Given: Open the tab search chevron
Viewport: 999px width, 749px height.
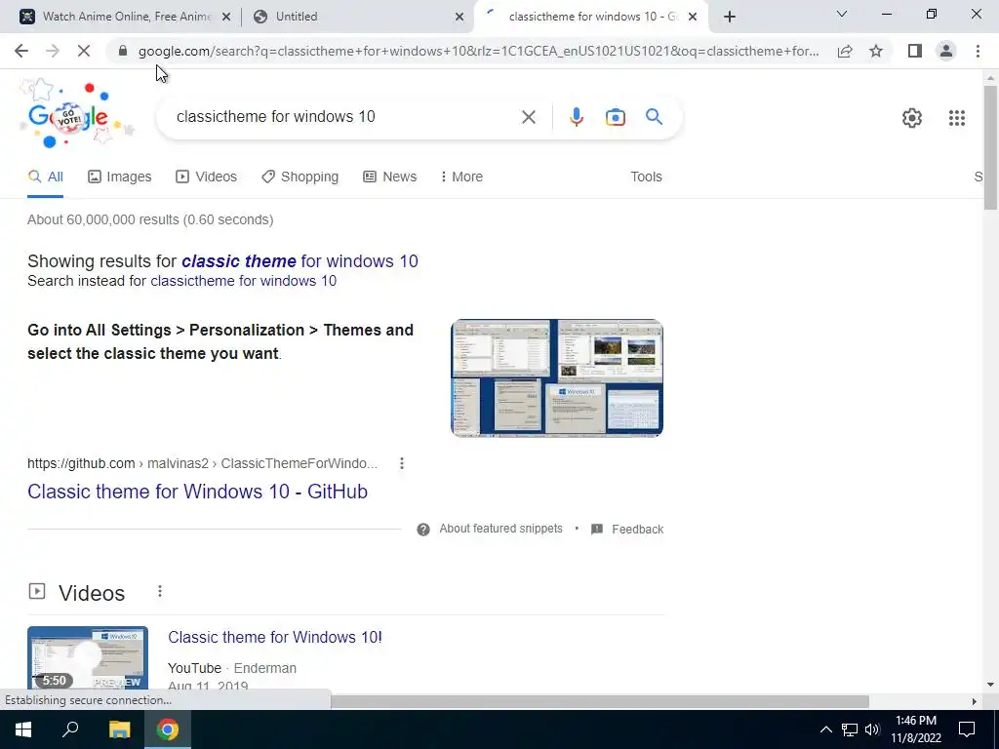Looking at the screenshot, I should (842, 14).
